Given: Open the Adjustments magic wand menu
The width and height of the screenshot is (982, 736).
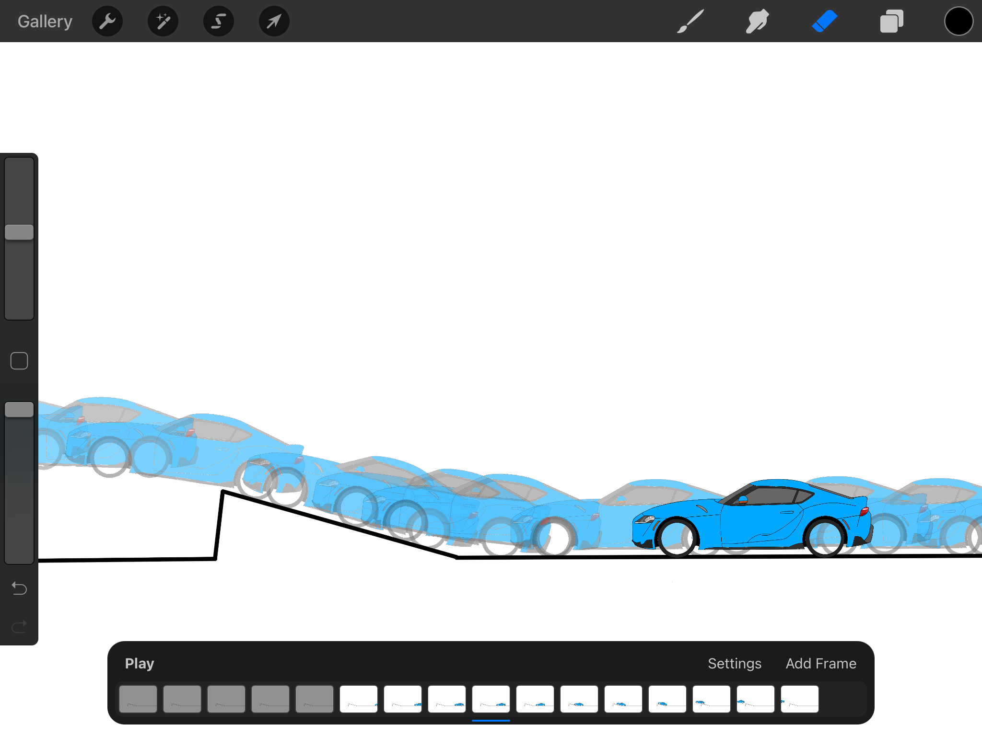Looking at the screenshot, I should click(163, 21).
